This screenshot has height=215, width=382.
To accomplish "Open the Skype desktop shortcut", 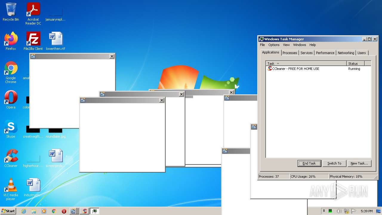I will (x=11, y=129).
